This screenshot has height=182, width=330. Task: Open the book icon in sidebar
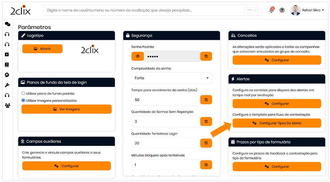(7, 65)
